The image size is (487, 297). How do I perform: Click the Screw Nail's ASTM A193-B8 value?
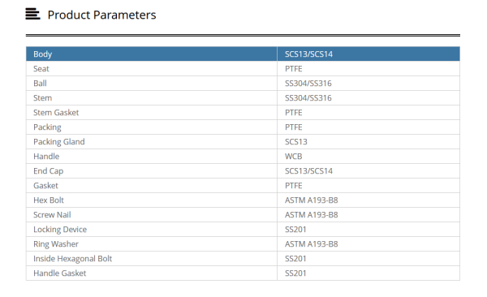click(x=311, y=215)
